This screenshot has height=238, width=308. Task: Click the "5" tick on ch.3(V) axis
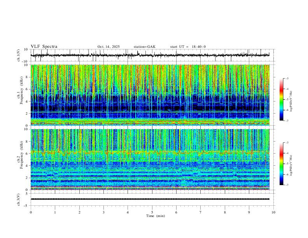(27, 194)
